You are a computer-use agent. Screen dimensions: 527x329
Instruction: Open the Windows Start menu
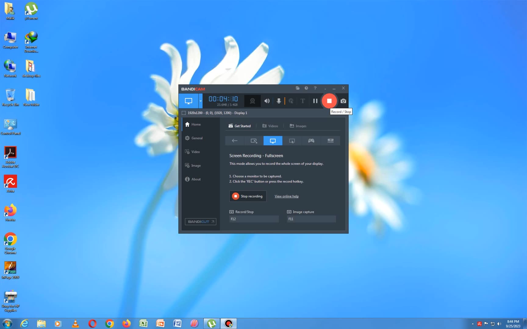tap(7, 324)
